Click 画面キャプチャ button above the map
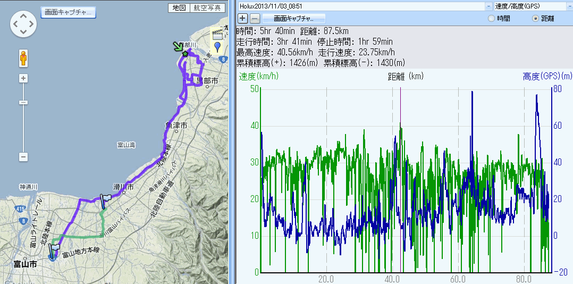This screenshot has height=284, width=573. click(68, 12)
